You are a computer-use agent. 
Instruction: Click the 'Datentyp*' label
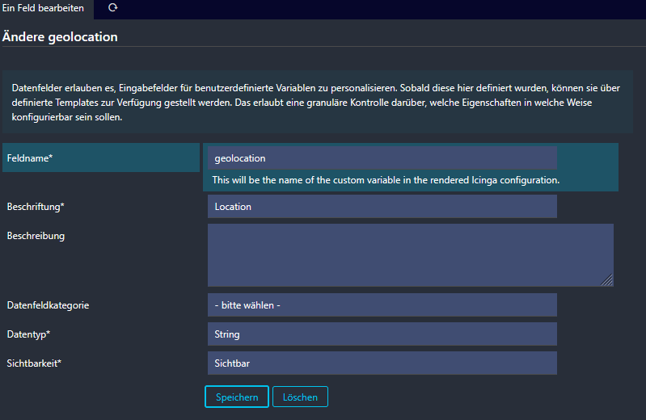29,334
